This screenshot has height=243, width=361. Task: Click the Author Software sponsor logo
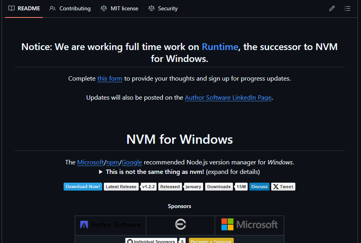click(x=110, y=224)
